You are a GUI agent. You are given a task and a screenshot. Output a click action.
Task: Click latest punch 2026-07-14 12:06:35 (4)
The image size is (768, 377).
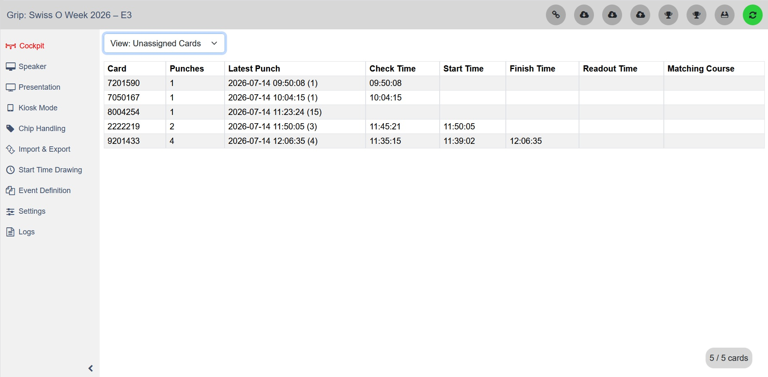273,141
